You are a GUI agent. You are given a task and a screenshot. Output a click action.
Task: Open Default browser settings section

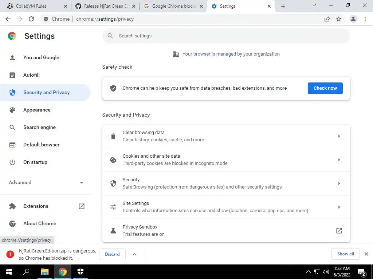click(45, 145)
